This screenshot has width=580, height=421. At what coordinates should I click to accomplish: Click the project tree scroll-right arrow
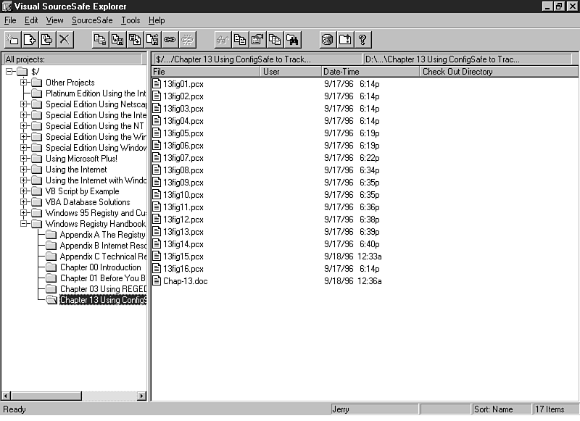point(141,396)
